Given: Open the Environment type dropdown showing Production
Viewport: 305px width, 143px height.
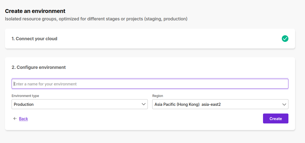Looking at the screenshot, I should (80, 104).
